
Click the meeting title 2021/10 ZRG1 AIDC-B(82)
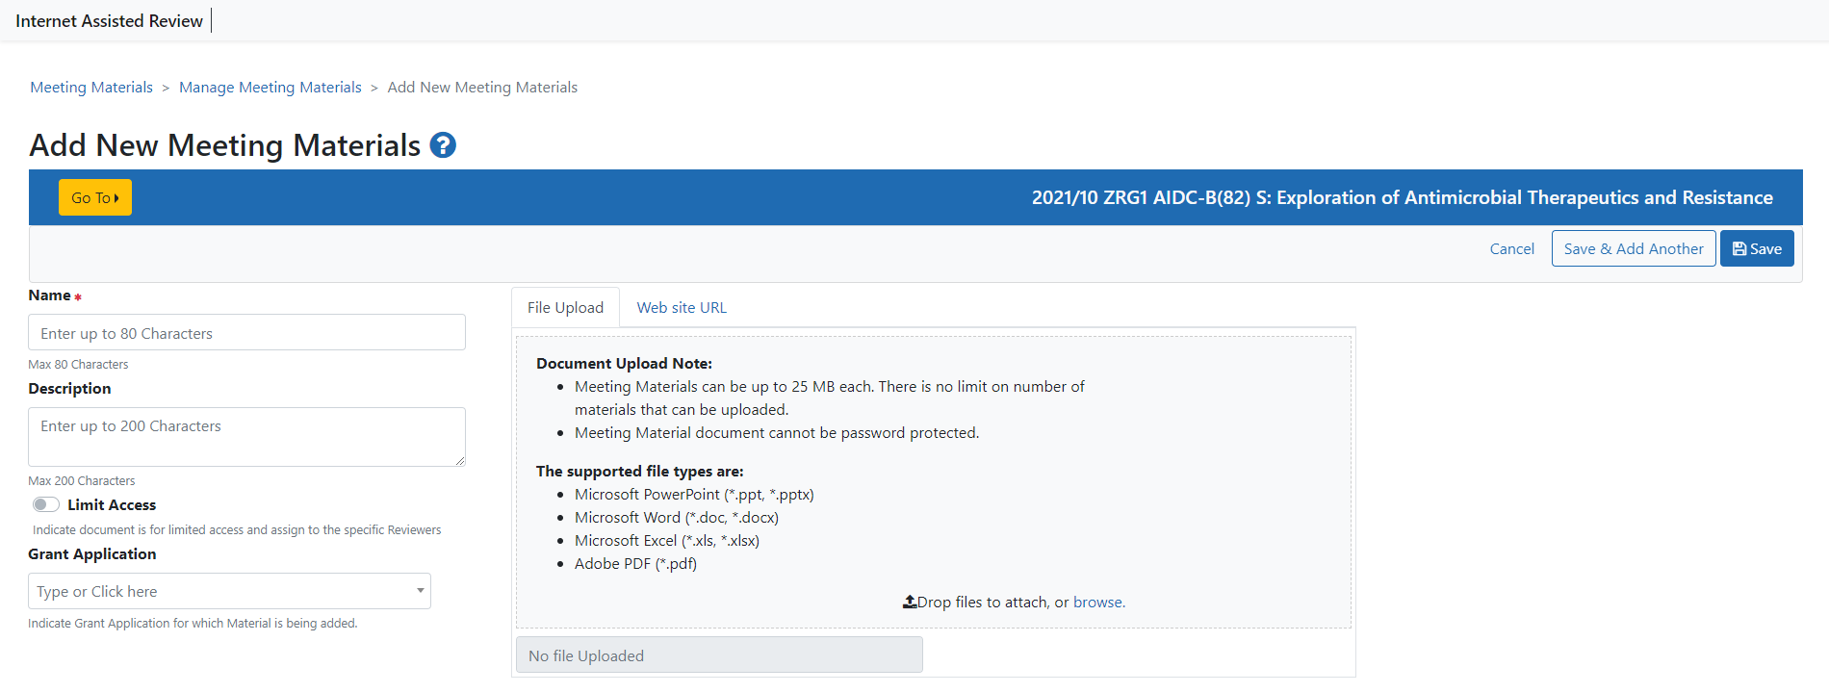[x=1403, y=197]
